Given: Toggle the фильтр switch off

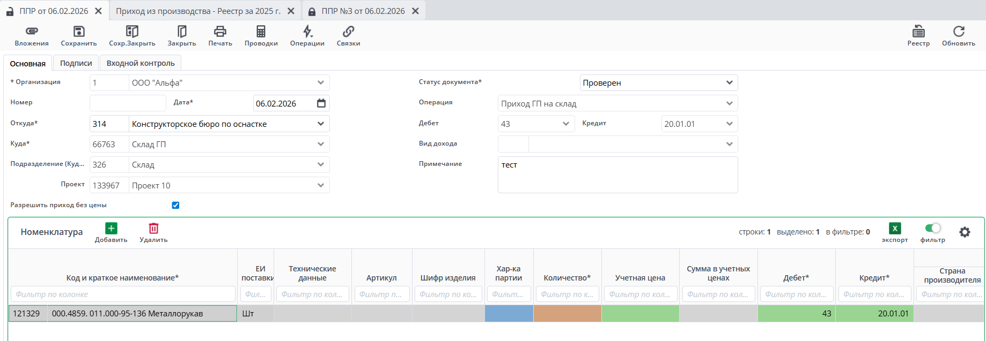Looking at the screenshot, I should pyautogui.click(x=933, y=229).
